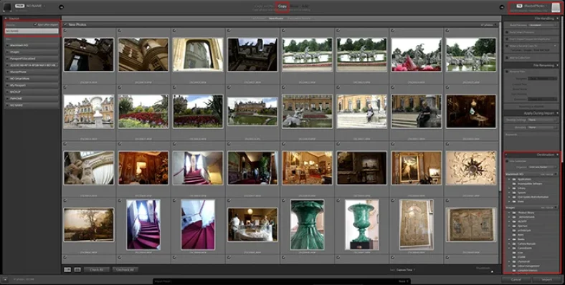This screenshot has height=285, width=565.
Task: Switch to grid view mode
Action: pyautogui.click(x=67, y=269)
